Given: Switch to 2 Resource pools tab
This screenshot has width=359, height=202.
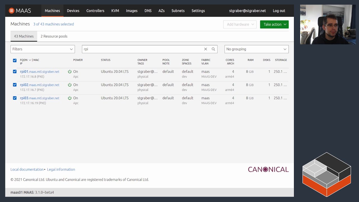Looking at the screenshot, I should pos(54,36).
